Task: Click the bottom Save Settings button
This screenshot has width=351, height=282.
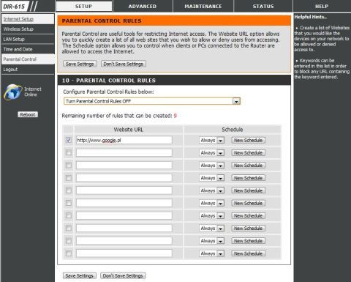Action: 80,275
